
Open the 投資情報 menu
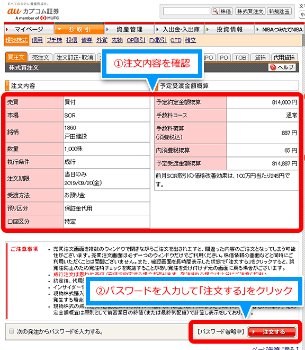pos(229,29)
